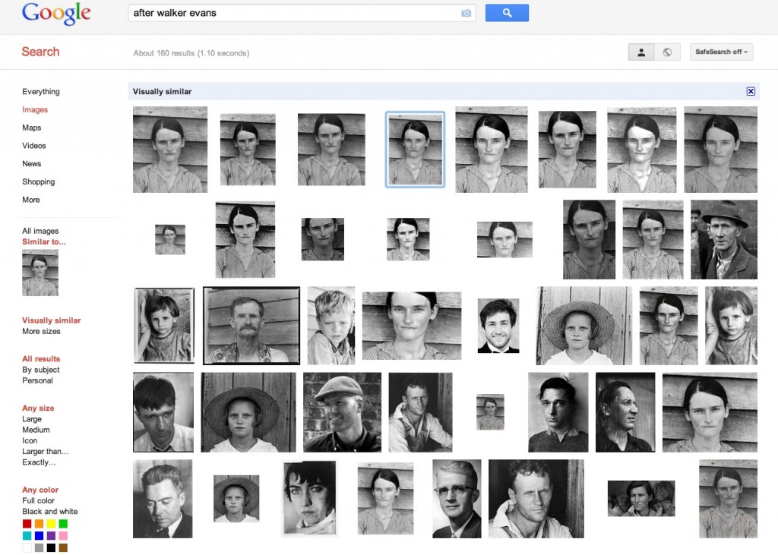This screenshot has height=555, width=778.
Task: Click the Google logo
Action: point(56,14)
